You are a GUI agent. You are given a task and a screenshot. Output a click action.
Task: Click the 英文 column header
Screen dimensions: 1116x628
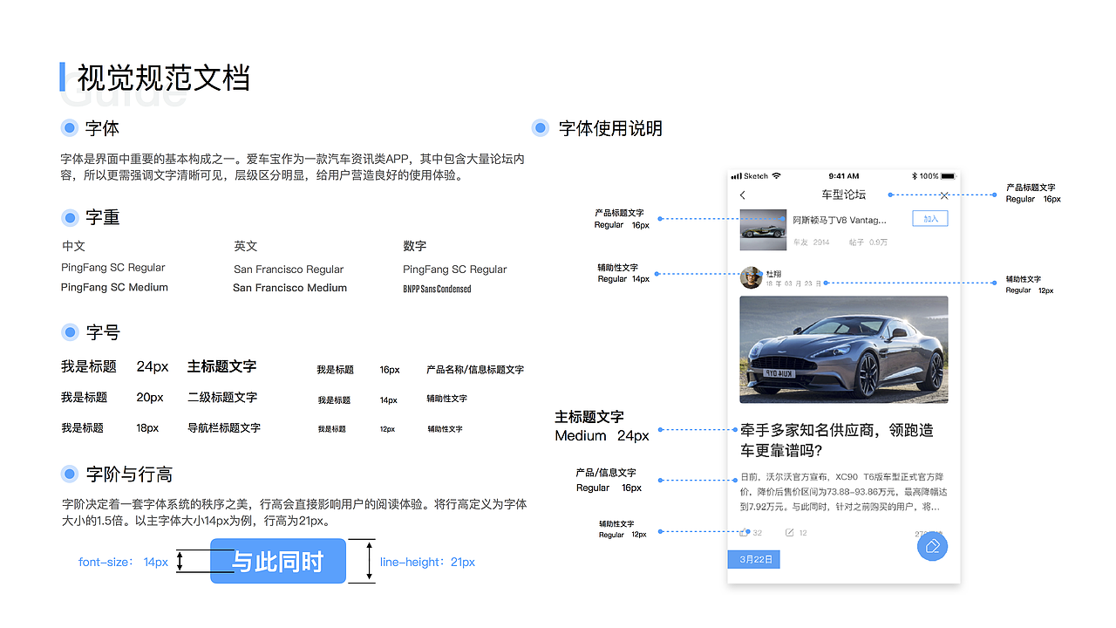coord(246,246)
